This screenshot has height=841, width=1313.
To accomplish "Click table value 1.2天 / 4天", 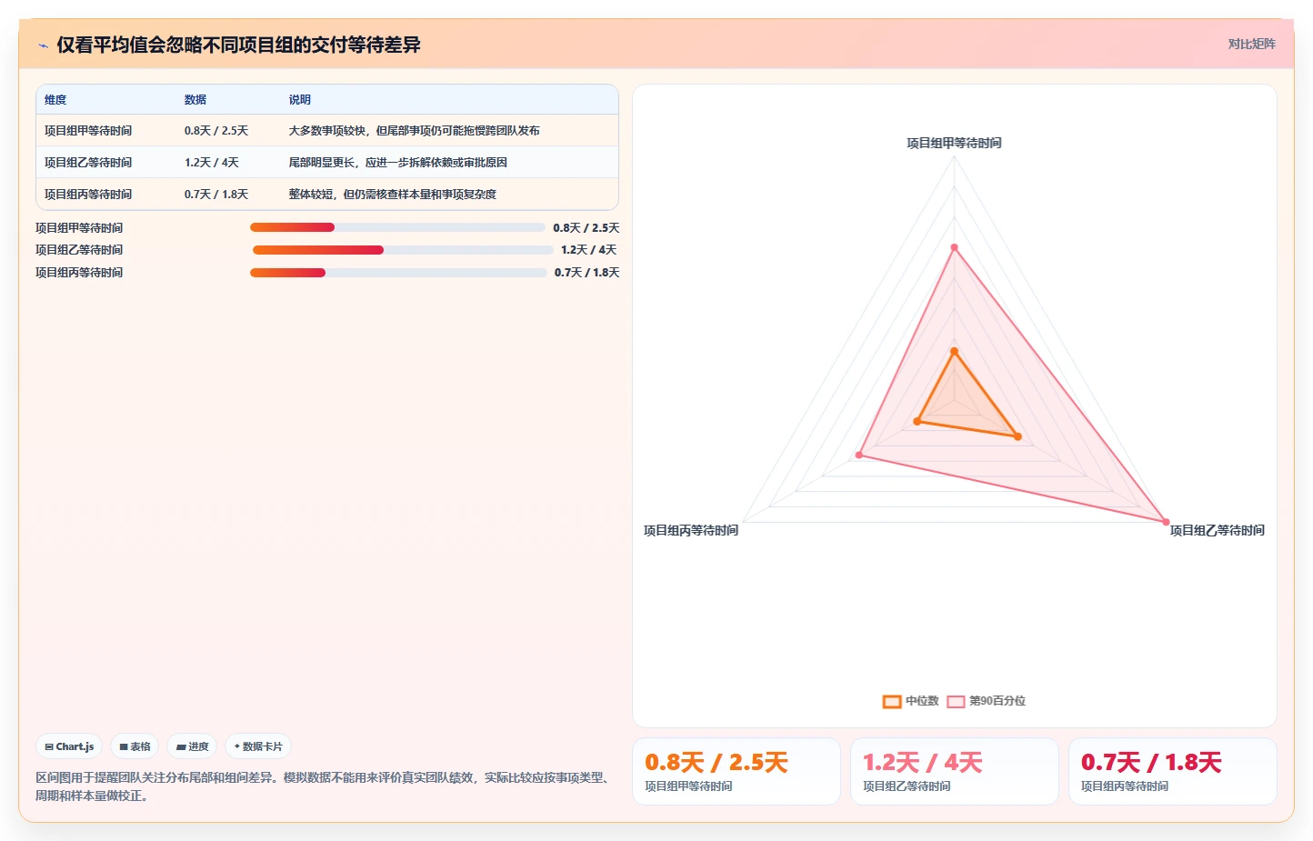I will [212, 163].
